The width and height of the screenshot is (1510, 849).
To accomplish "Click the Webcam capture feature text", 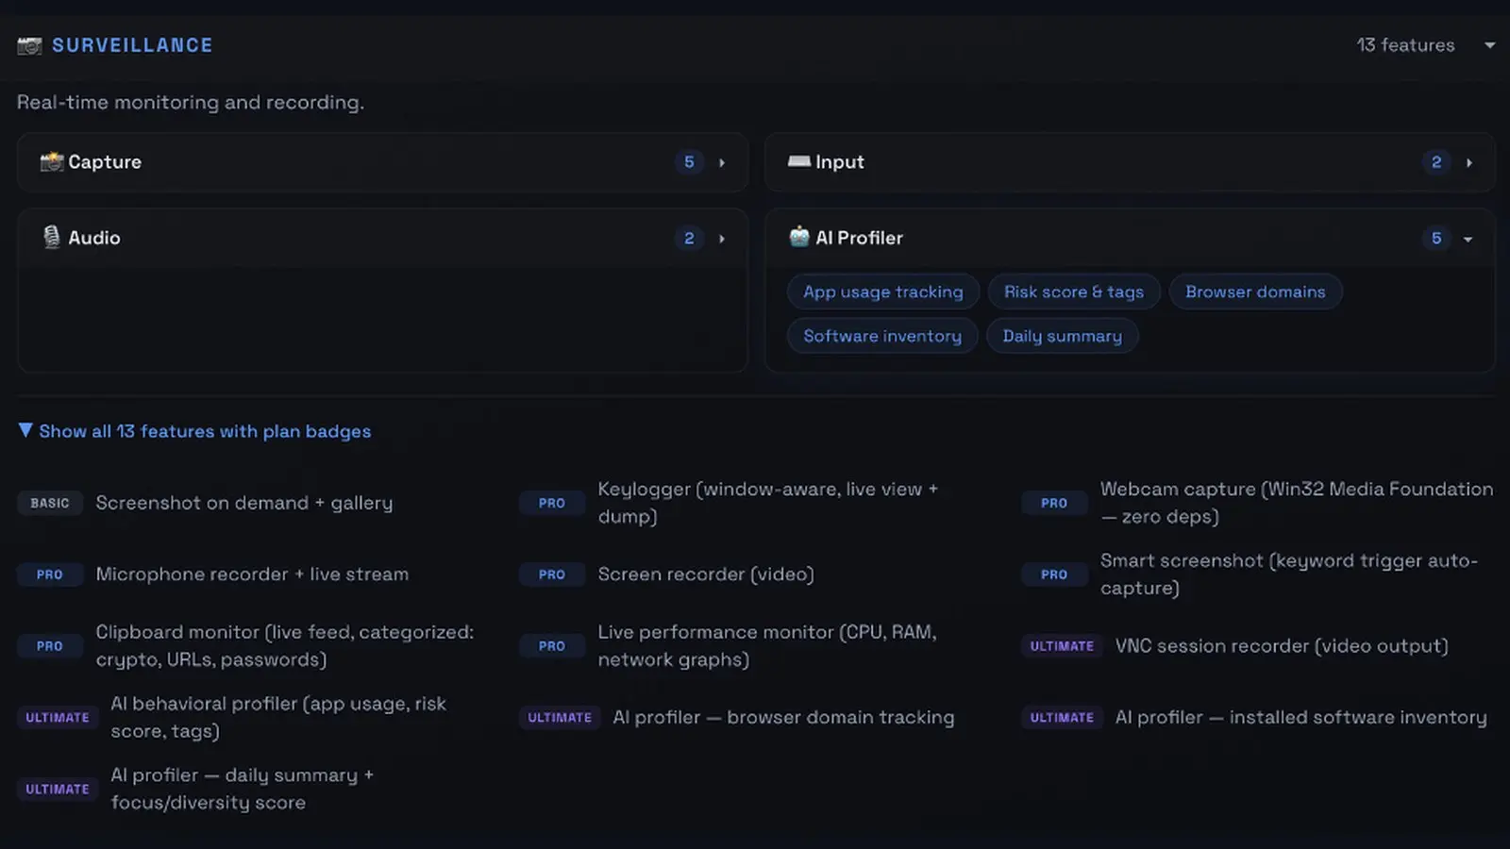I will [1297, 503].
